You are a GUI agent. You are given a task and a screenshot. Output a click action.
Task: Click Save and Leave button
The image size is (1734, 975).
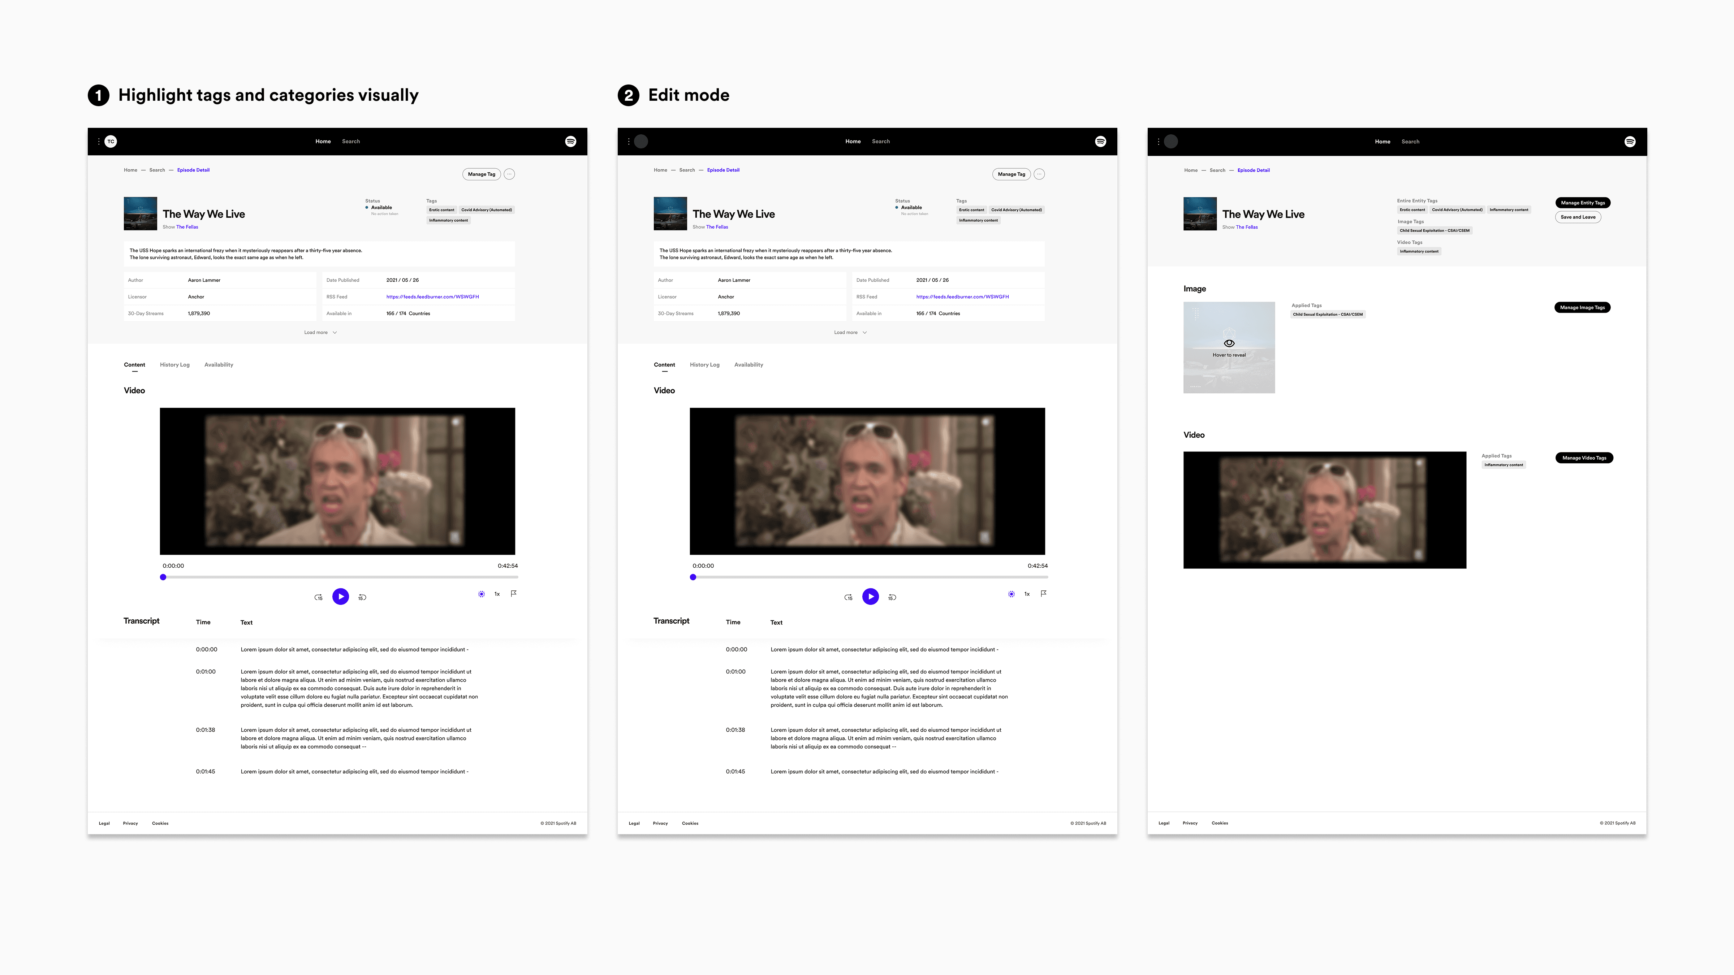1578,217
